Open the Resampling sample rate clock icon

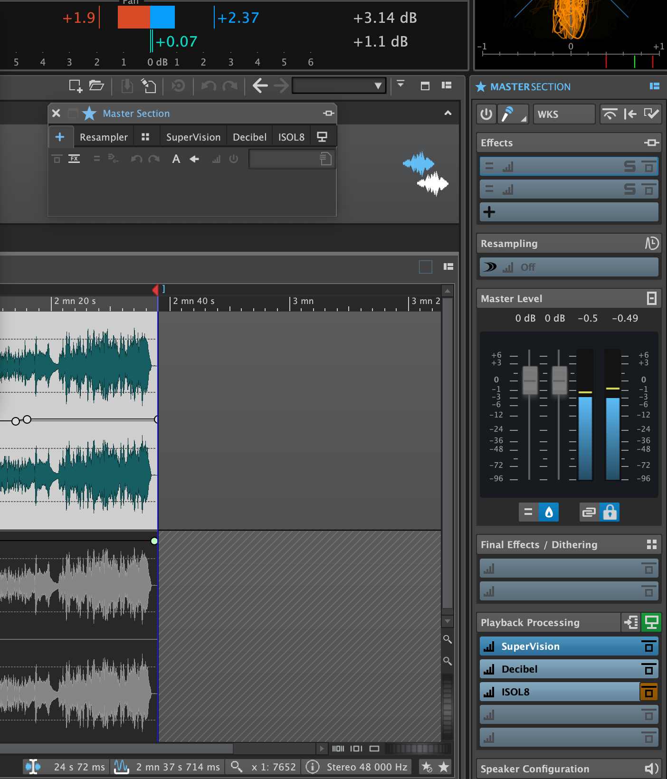(651, 244)
